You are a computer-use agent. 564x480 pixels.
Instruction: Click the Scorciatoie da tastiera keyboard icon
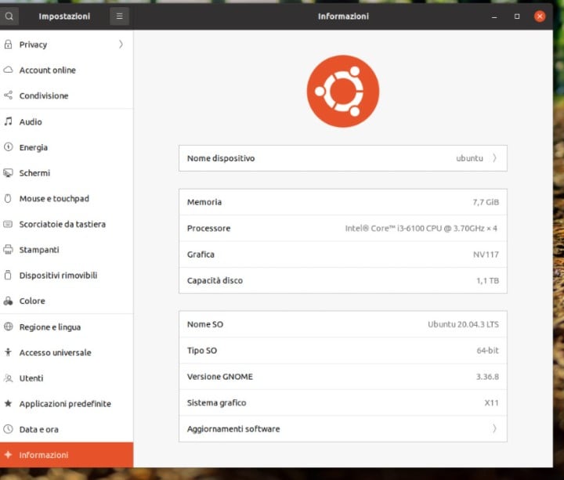[x=8, y=224]
